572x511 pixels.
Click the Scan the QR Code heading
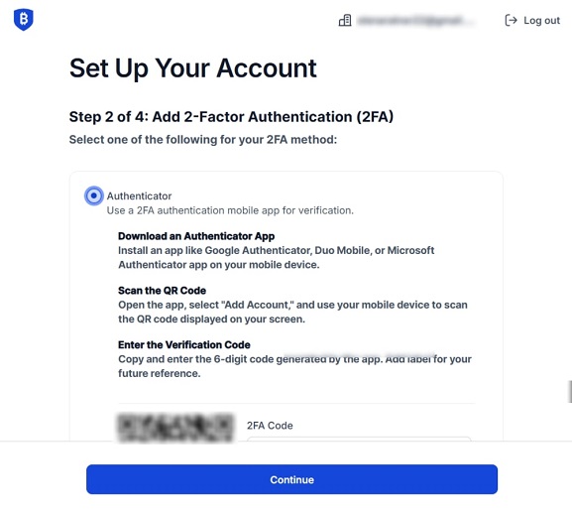click(162, 291)
